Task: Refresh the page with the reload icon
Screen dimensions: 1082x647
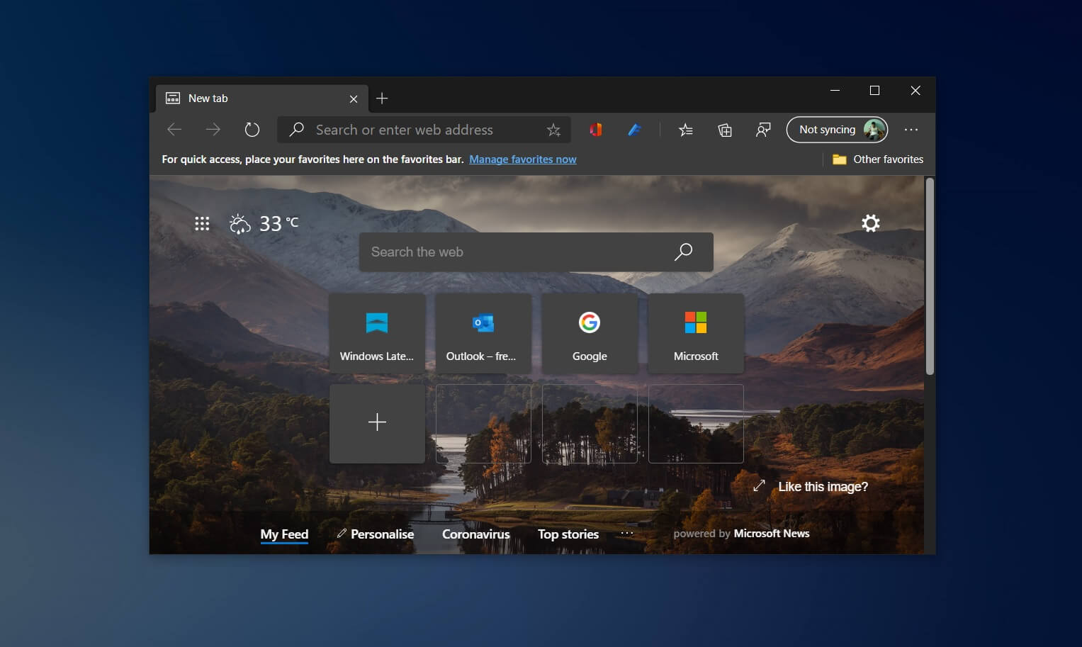Action: pyautogui.click(x=252, y=130)
